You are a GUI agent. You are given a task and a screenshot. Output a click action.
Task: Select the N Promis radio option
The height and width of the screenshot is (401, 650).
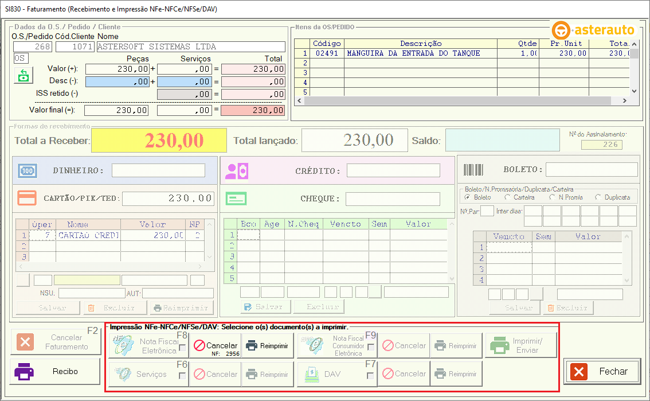pos(552,197)
